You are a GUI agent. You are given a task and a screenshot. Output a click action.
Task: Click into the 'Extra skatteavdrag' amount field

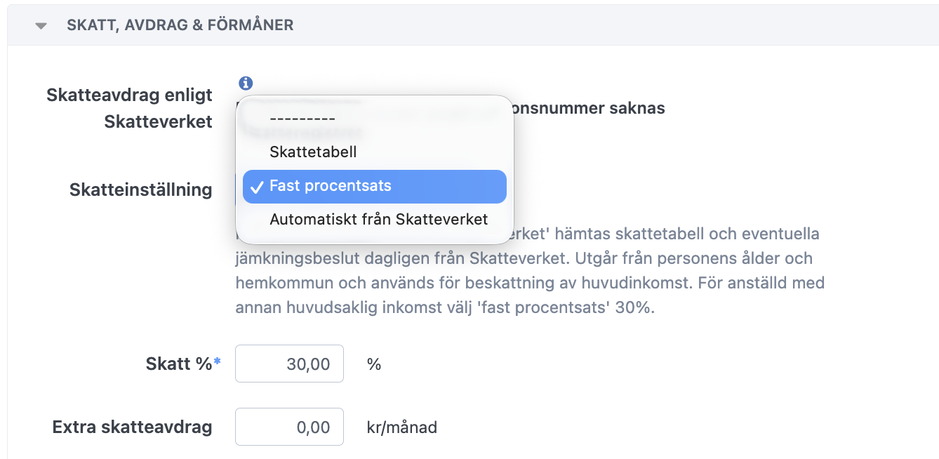pos(289,427)
